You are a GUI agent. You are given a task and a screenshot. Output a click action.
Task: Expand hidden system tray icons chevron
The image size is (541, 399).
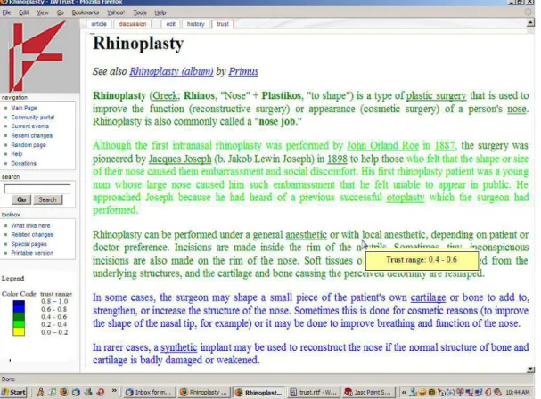point(404,392)
